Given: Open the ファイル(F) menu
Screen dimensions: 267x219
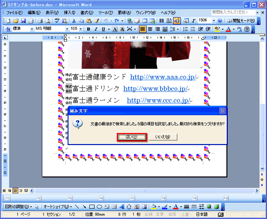Looking at the screenshot, I should (x=15, y=12).
